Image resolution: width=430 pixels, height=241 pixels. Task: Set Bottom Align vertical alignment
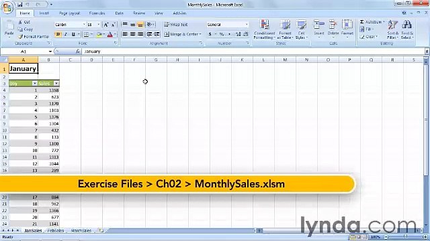pyautogui.click(x=140, y=25)
